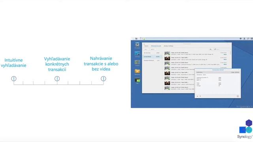Image resolution: width=253 pixels, height=142 pixels.
Task: Open the second transaction thumbnail with dark image
Action: [x=167, y=58]
